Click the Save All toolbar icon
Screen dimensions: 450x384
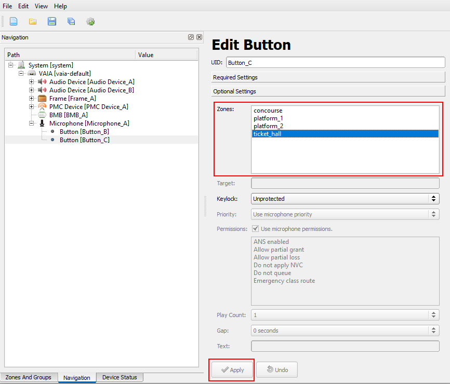click(x=71, y=21)
